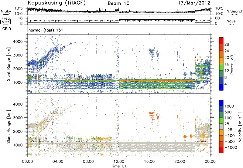This screenshot has width=243, height=168.
Task: Click the 'N.Sky' legend label
Action: pos(6,11)
